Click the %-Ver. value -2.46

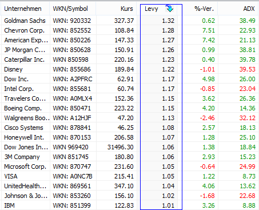[x=208, y=118]
